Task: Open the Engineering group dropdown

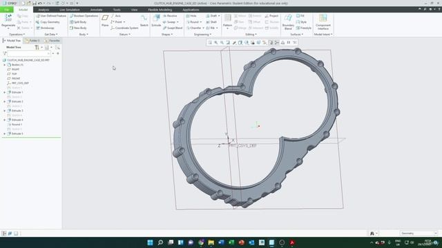Action: pyautogui.click(x=202, y=34)
